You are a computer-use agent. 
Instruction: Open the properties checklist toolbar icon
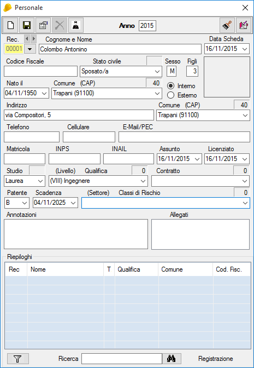43,25
